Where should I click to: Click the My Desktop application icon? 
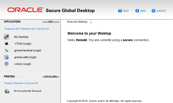[6, 37]
